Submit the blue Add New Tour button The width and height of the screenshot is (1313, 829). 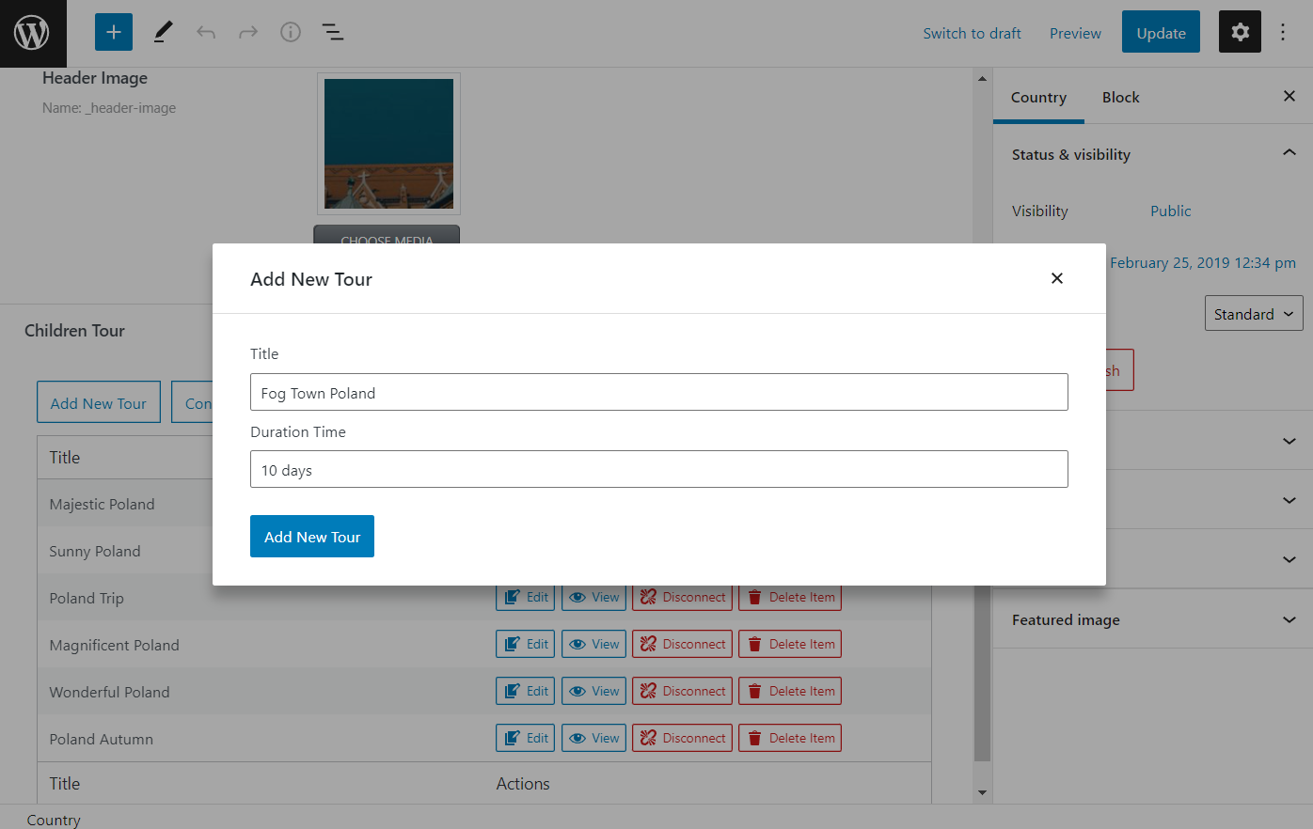tap(312, 536)
